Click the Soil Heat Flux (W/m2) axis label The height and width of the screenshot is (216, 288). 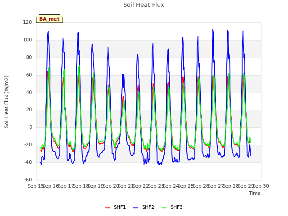point(6,102)
